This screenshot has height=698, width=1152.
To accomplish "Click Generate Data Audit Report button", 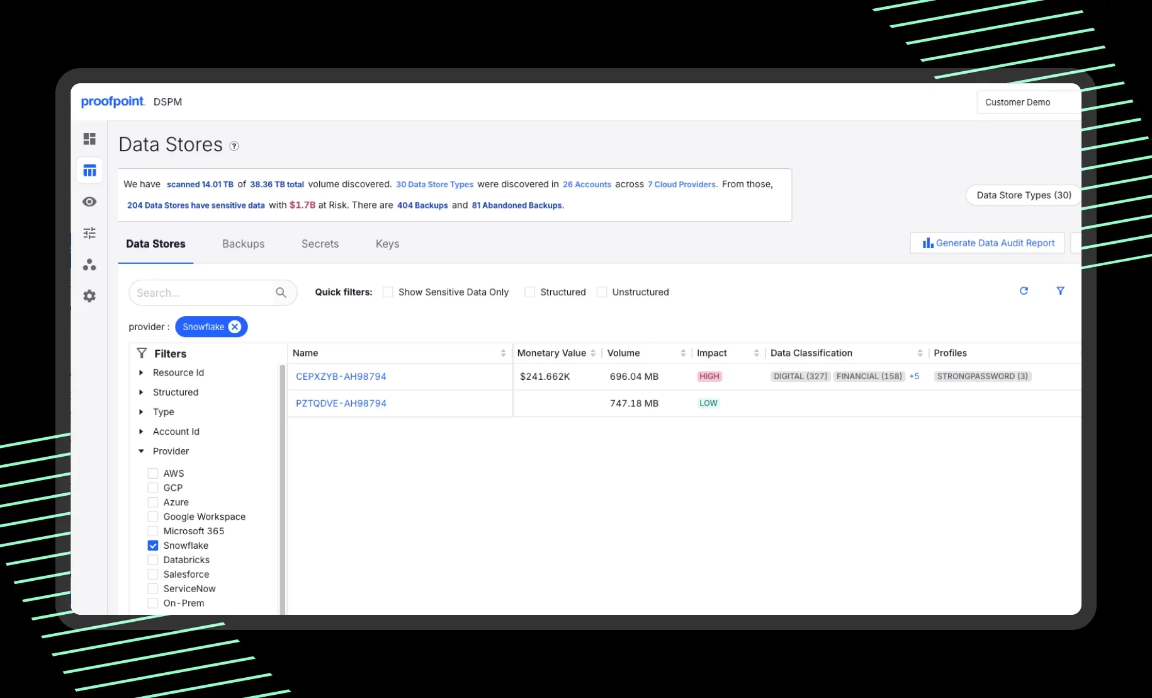I will 987,243.
